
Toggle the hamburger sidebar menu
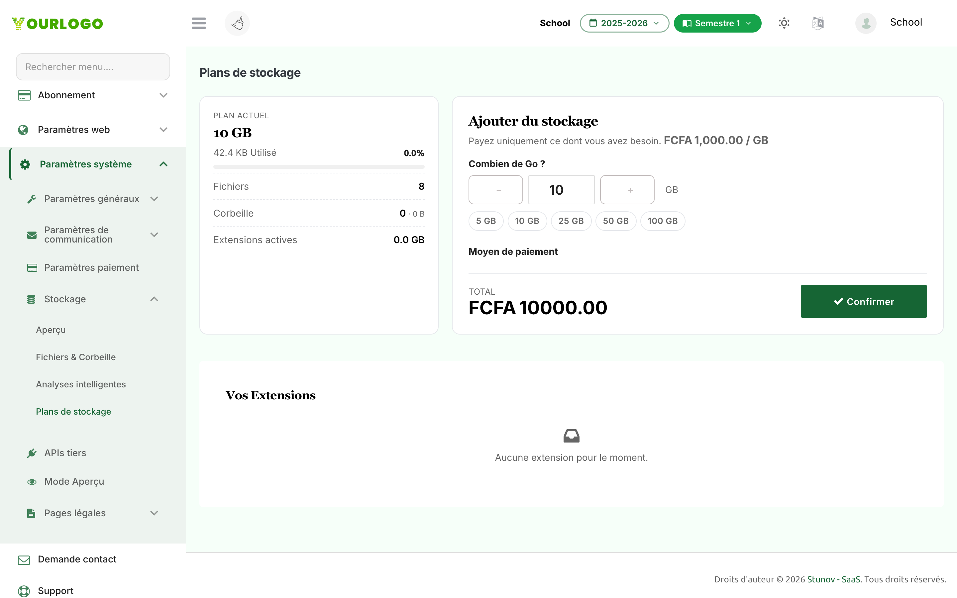[x=198, y=23]
